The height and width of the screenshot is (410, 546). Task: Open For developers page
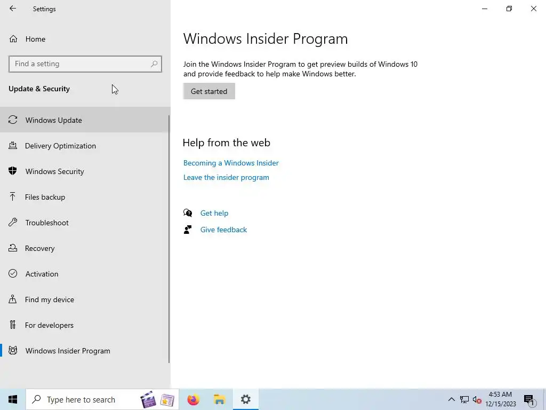coord(85,325)
